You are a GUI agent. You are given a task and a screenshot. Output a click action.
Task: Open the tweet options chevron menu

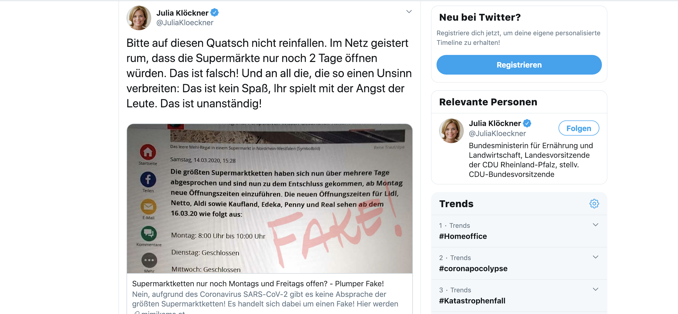[409, 12]
